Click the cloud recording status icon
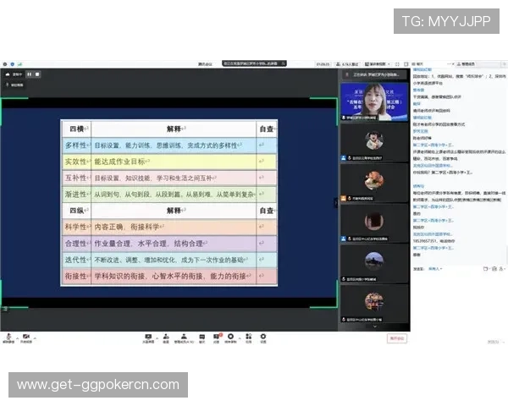Screen dimensions: 508x406 (8, 74)
